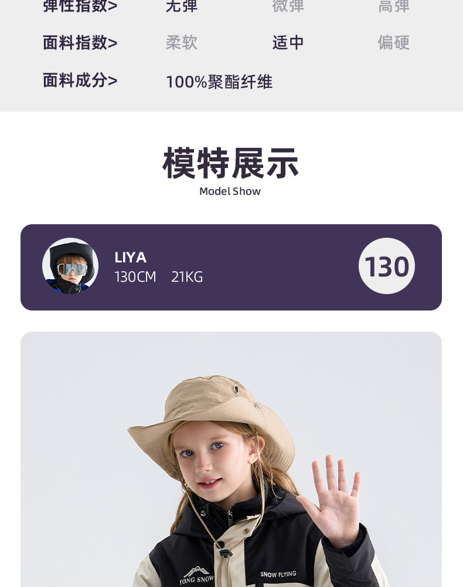Select the 适中 fabric index option
This screenshot has height=587, width=463.
288,43
